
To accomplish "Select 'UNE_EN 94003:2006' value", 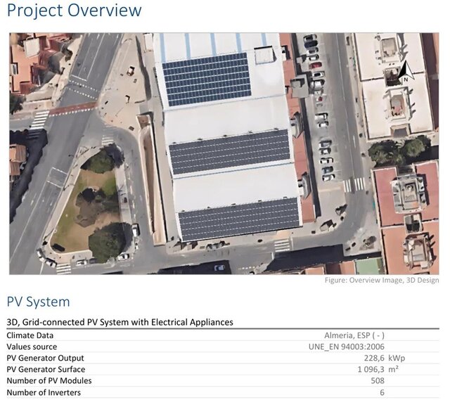I will 347,347.
